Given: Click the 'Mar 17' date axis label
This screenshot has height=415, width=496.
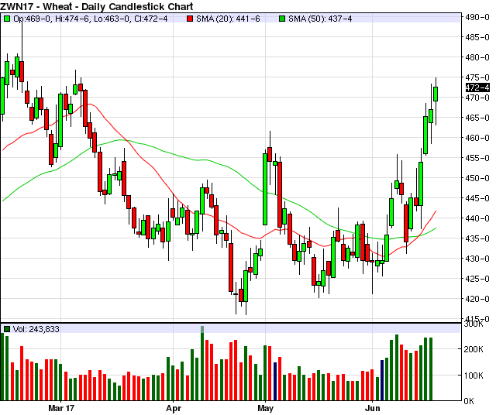Looking at the screenshot, I should (x=61, y=408).
